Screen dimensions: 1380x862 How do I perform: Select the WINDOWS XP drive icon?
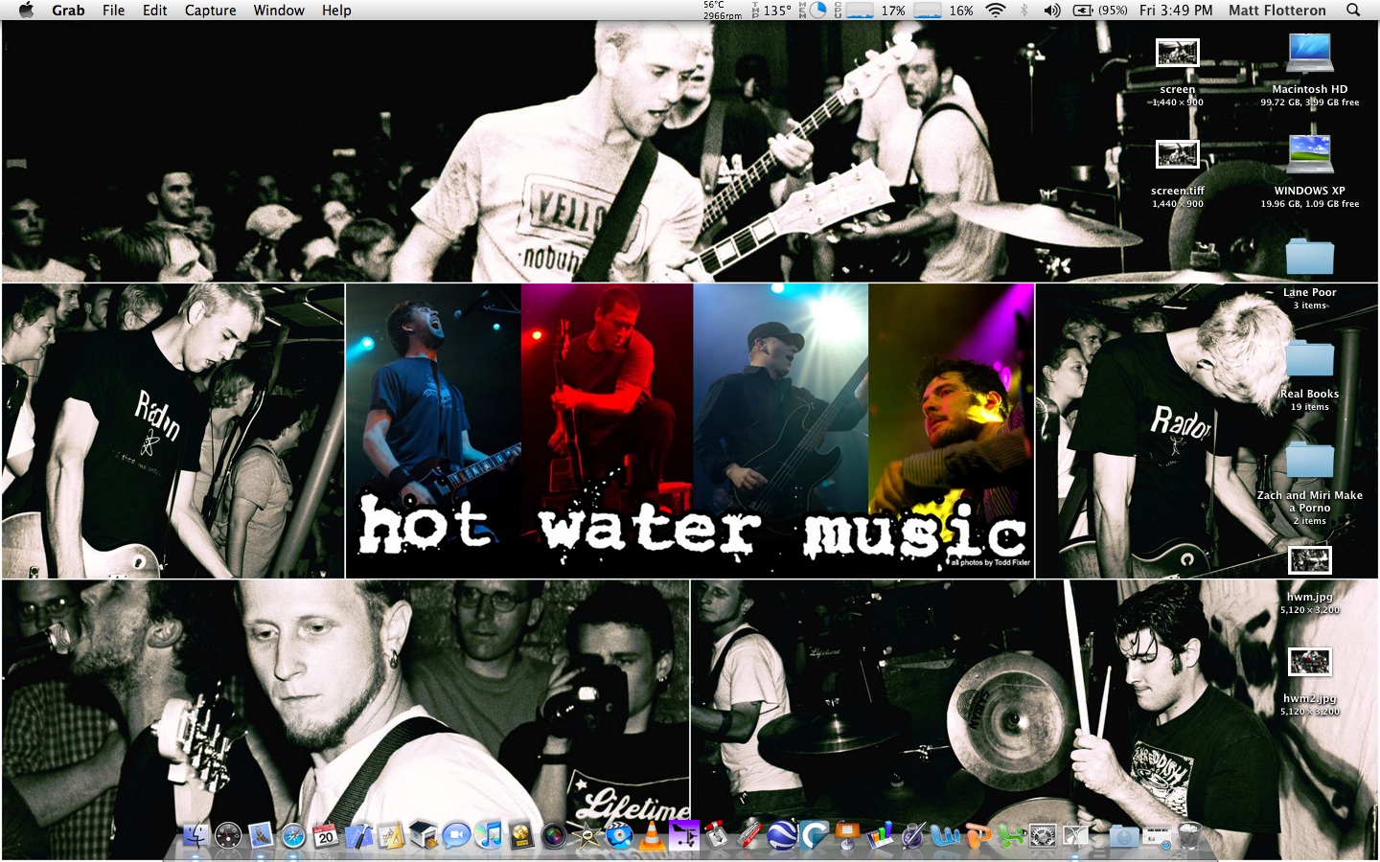(1309, 155)
